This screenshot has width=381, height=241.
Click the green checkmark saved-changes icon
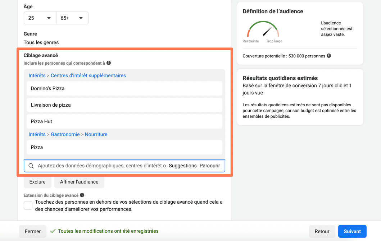(x=53, y=231)
